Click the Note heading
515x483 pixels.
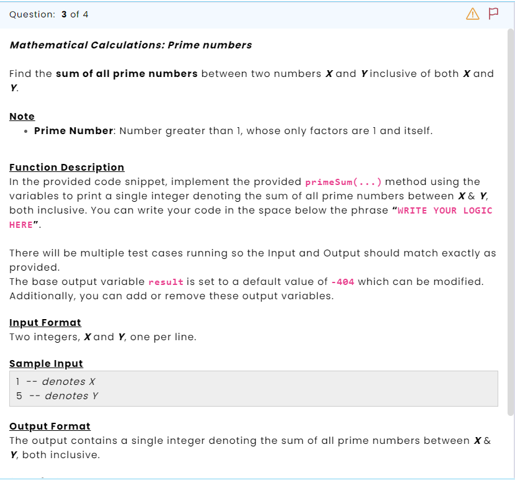click(22, 116)
